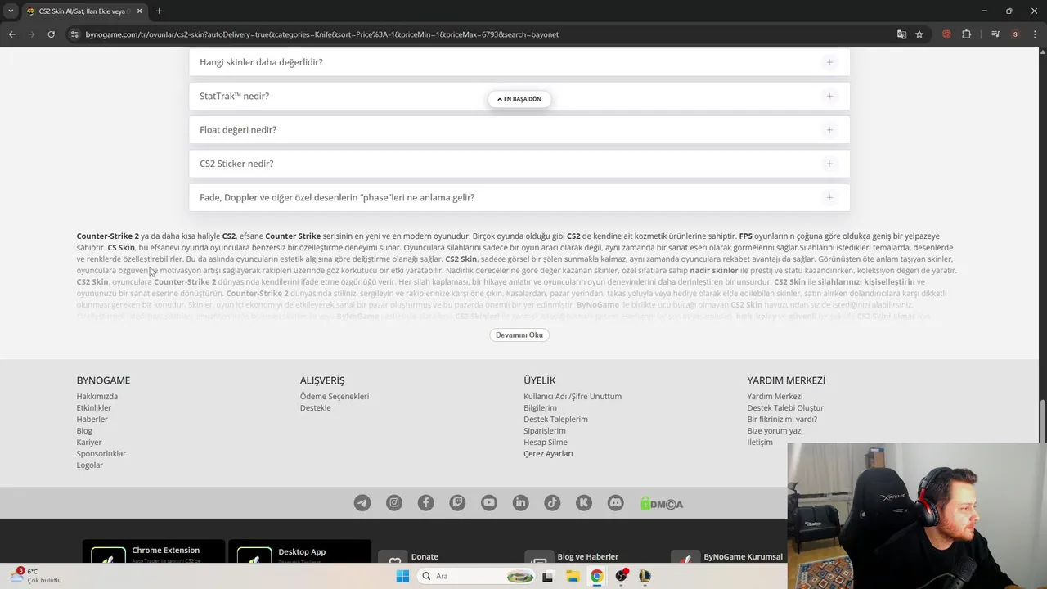
Task: Click 'Devamını Oku' button
Action: [x=519, y=335]
